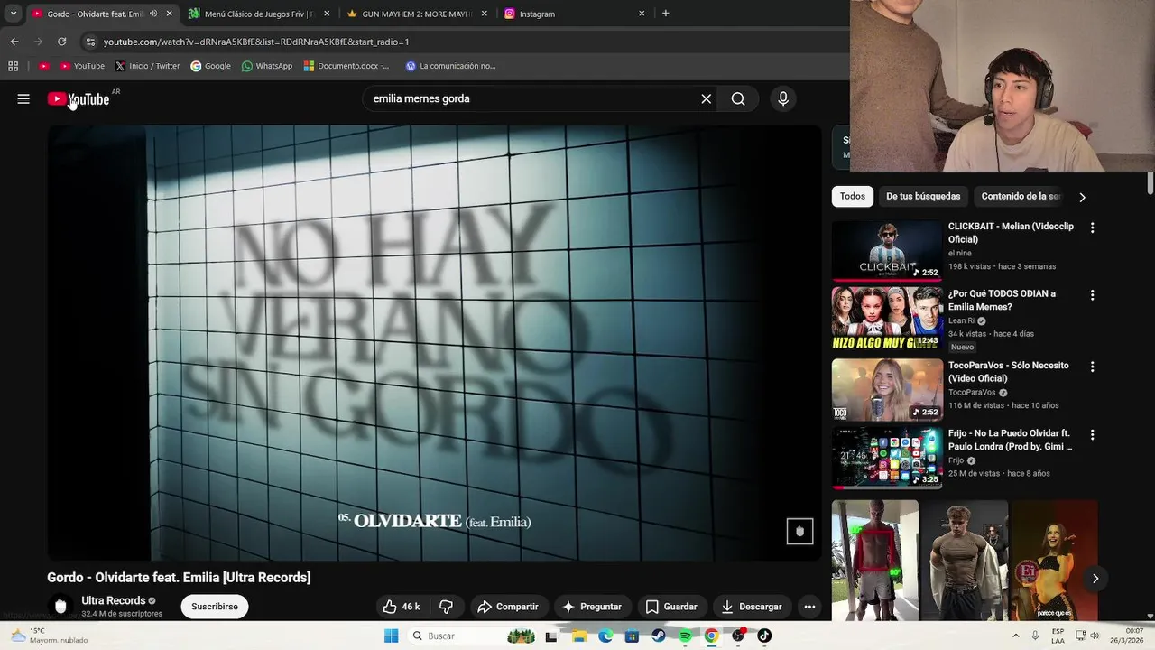This screenshot has width=1155, height=650.
Task: Open the Ultra Records channel name link
Action: 114,600
